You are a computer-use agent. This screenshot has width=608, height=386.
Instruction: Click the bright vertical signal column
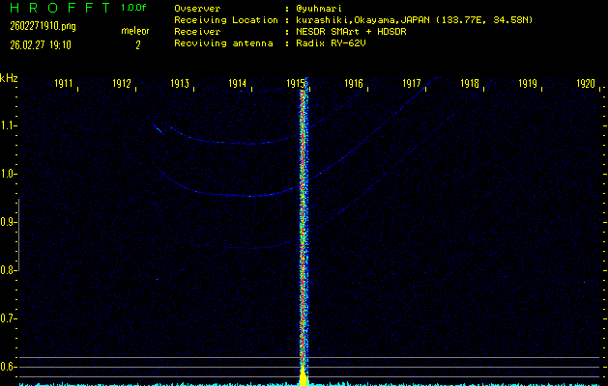(x=304, y=222)
